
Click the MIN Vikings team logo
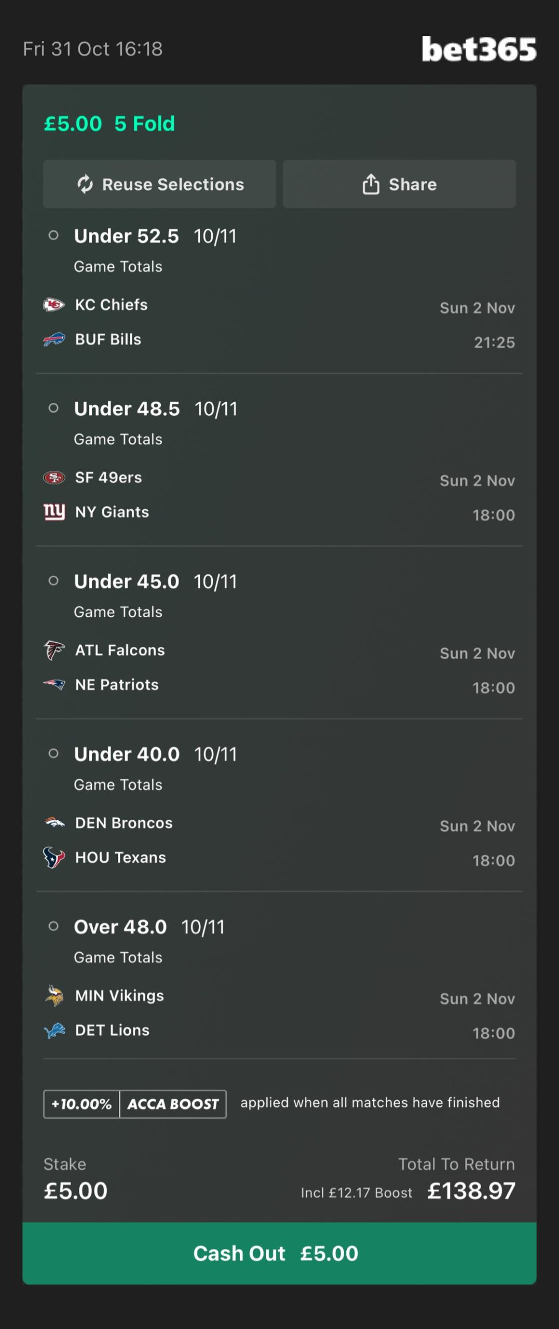pos(54,996)
